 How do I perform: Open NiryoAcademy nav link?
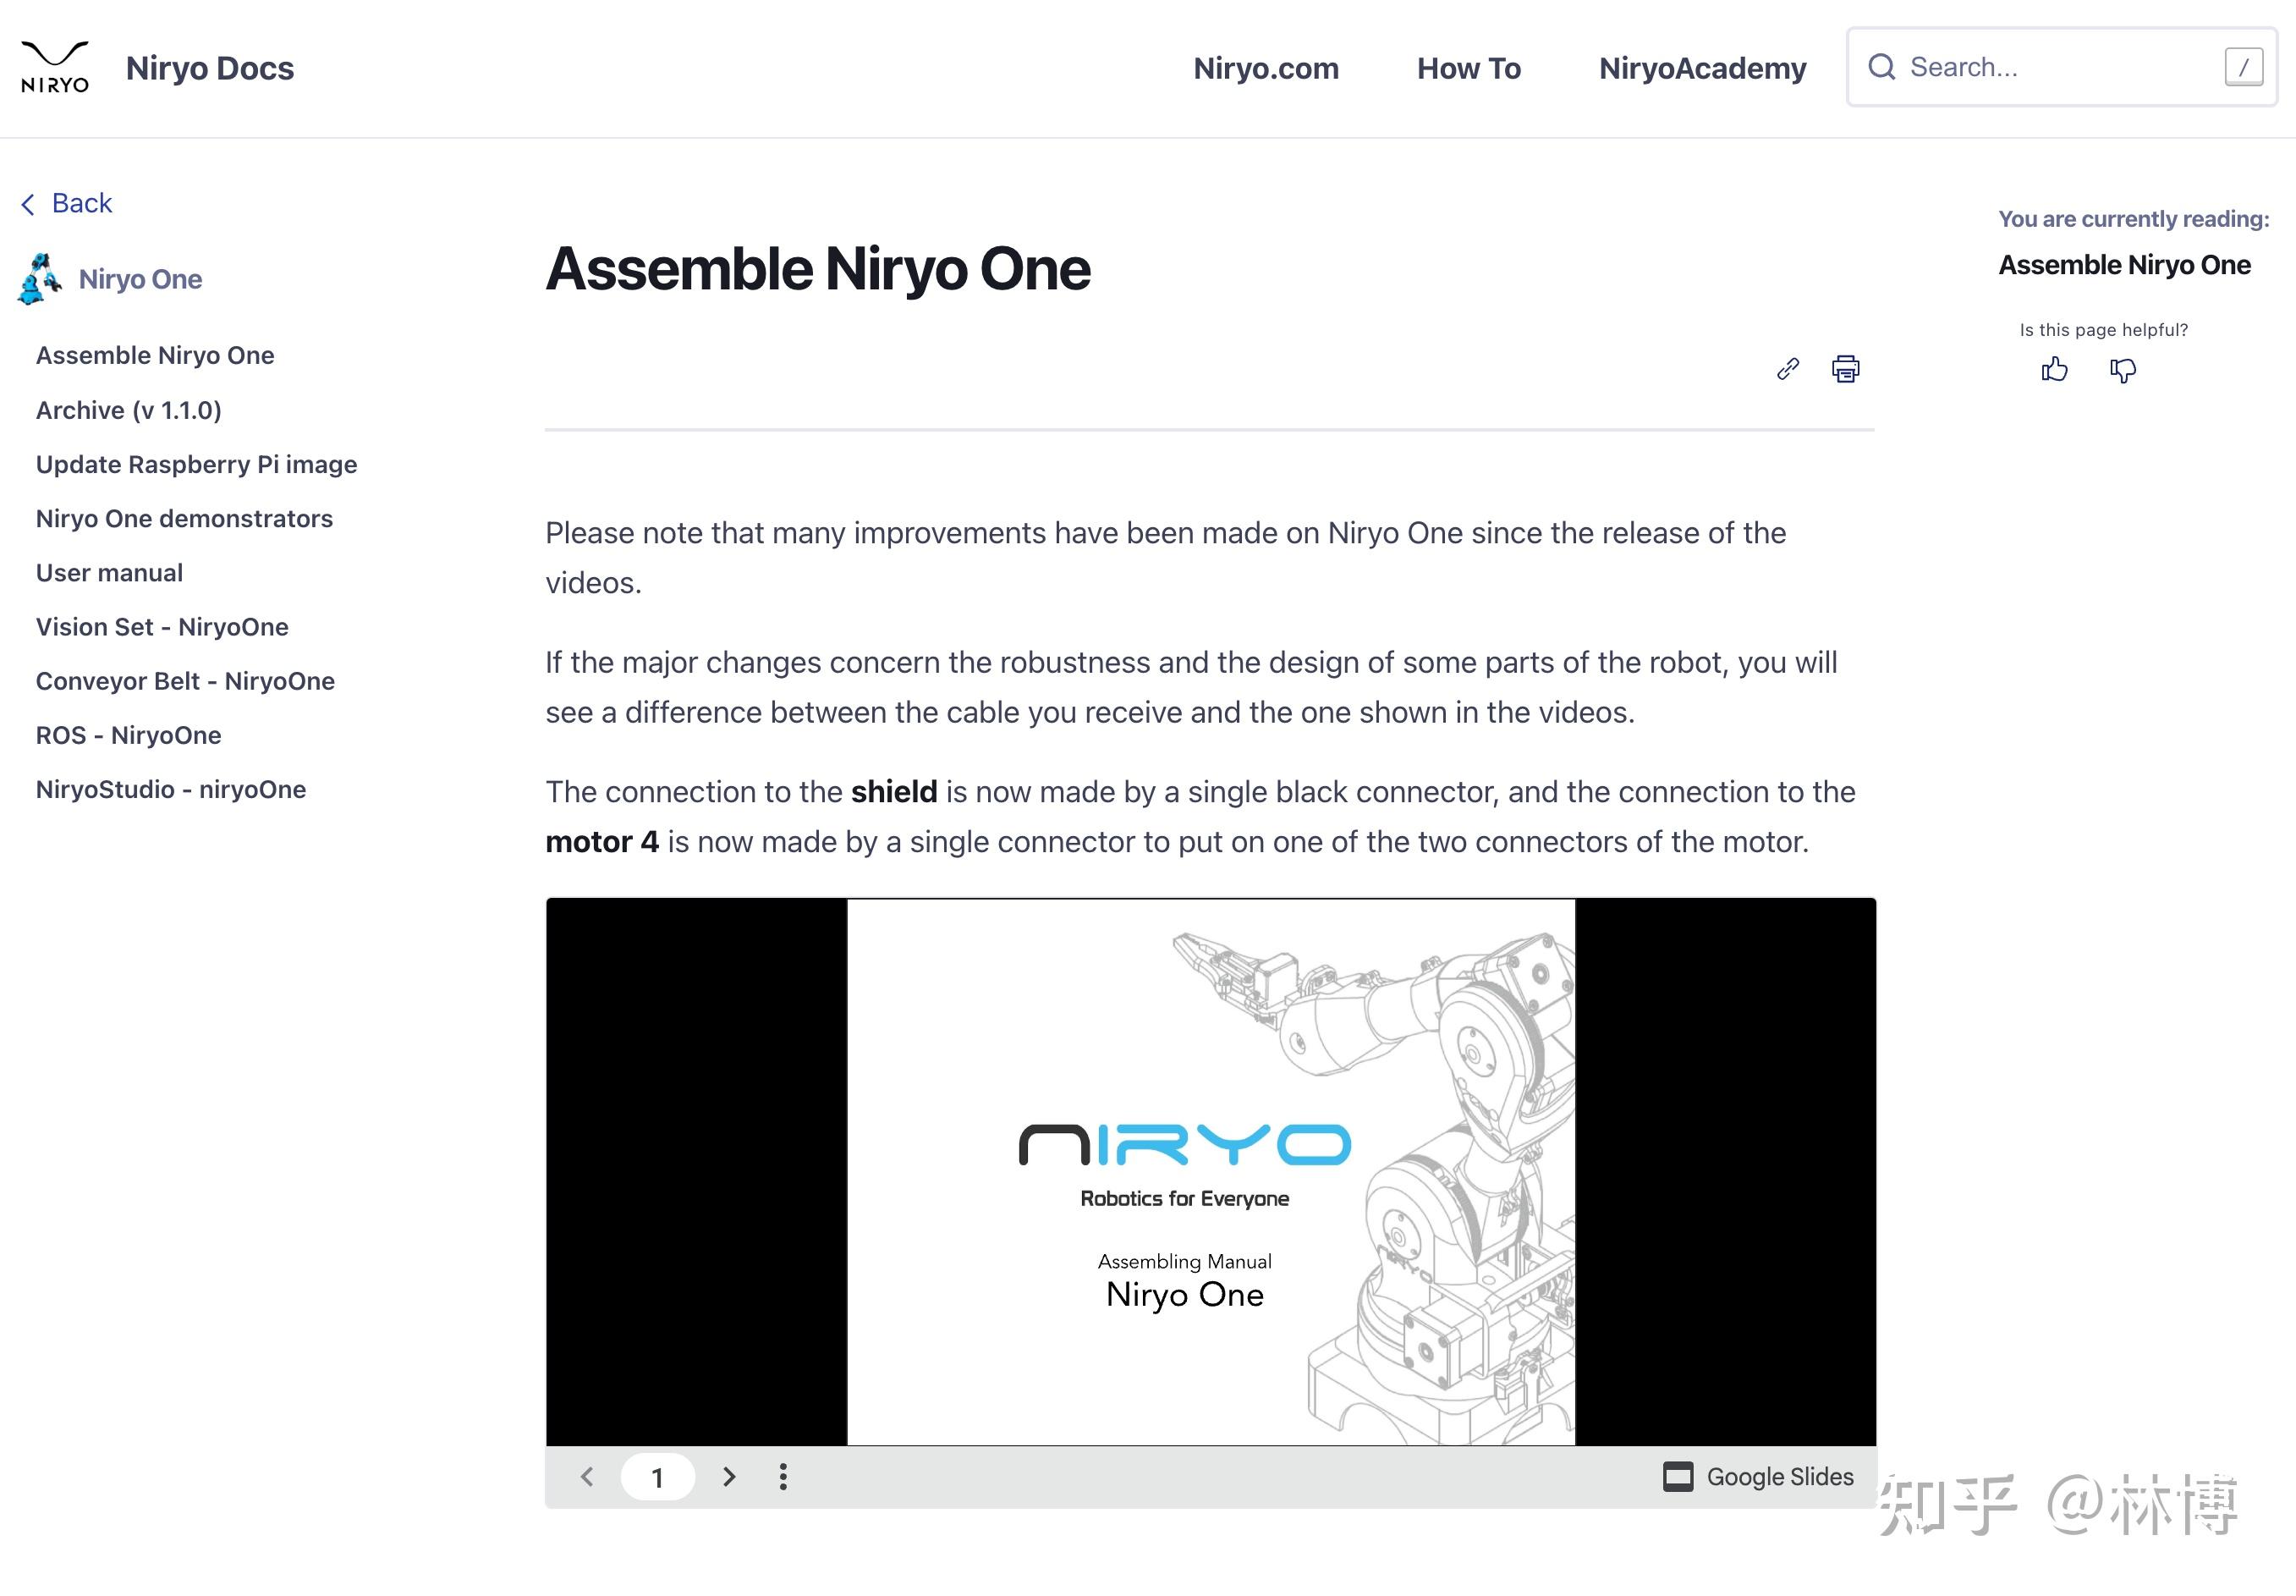pyautogui.click(x=1701, y=68)
